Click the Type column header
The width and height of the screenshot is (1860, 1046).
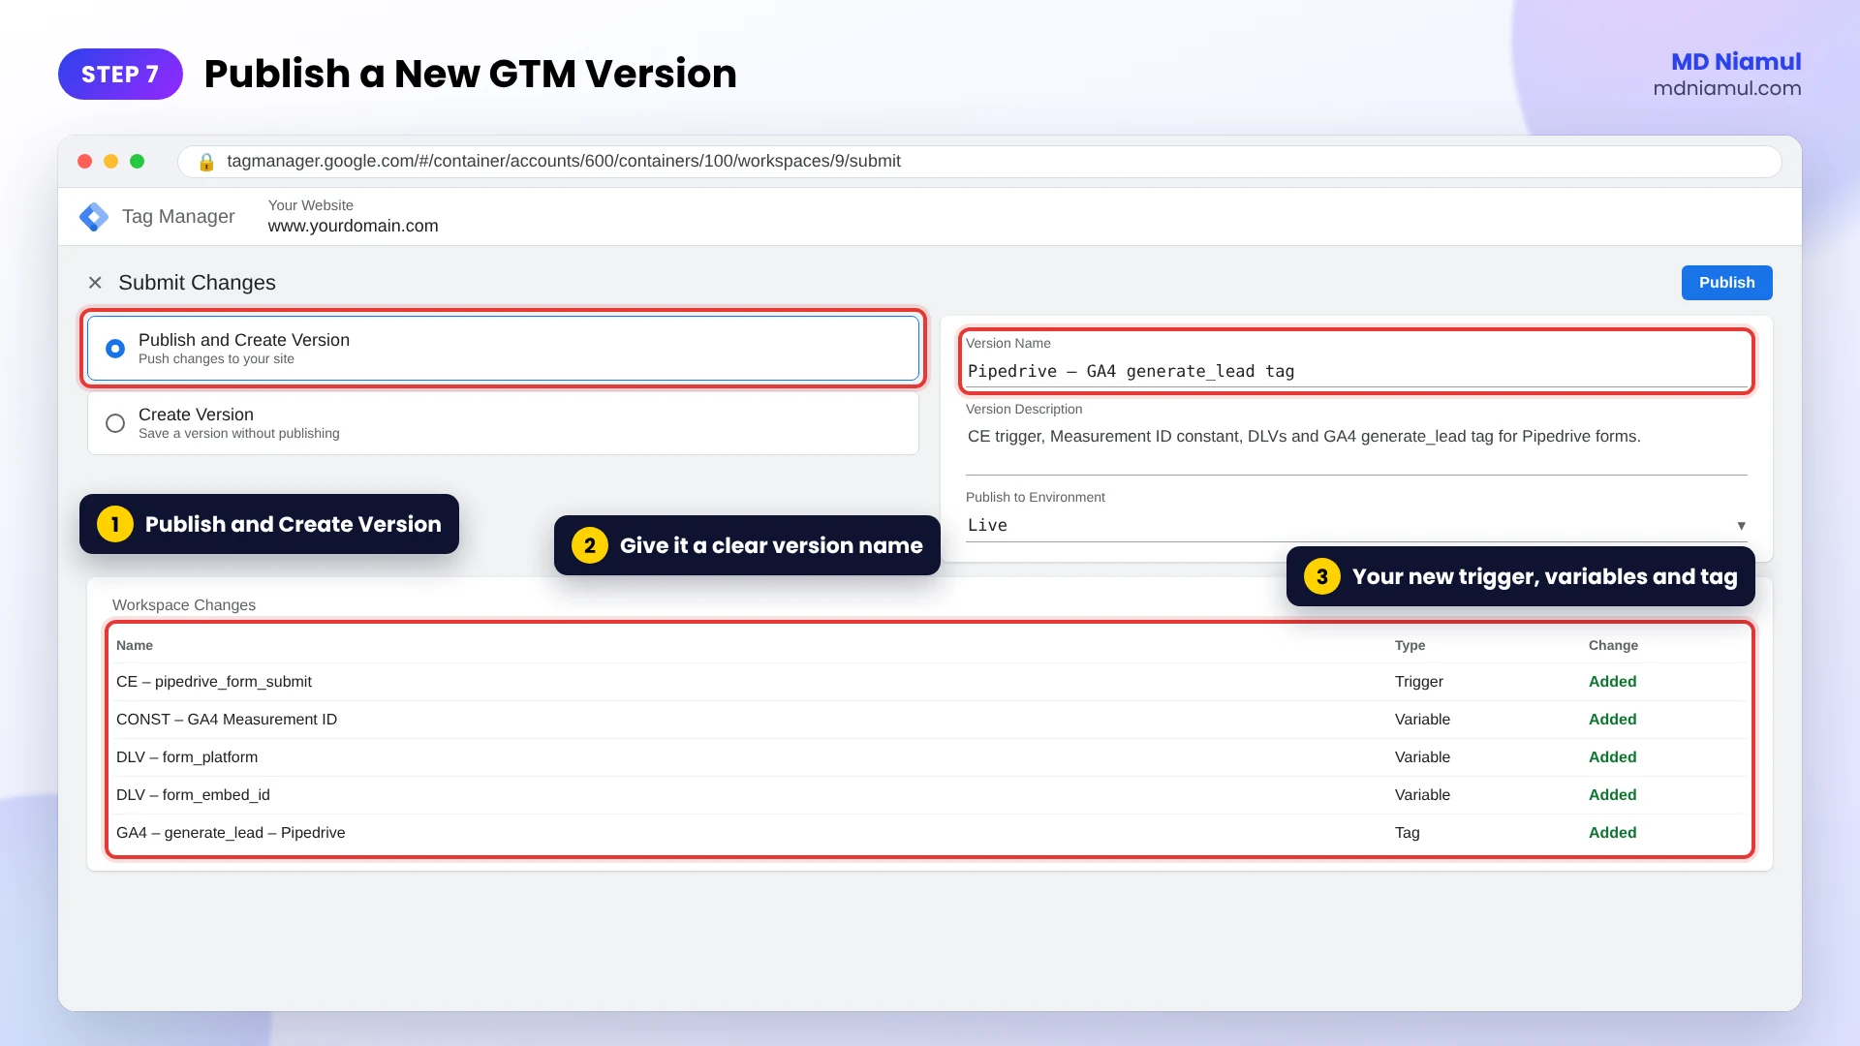[1410, 646]
